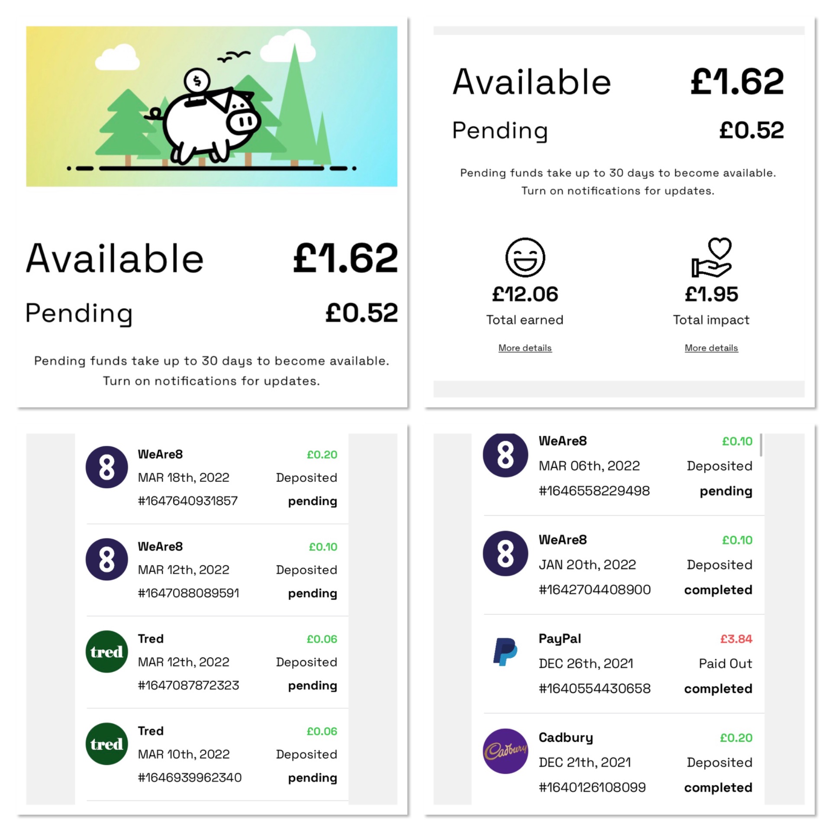The image size is (831, 831).
Task: Click the WeAre8 logo for MAR 18th transaction
Action: tap(106, 467)
